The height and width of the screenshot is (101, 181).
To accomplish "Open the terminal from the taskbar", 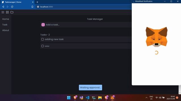I will click(94, 98).
